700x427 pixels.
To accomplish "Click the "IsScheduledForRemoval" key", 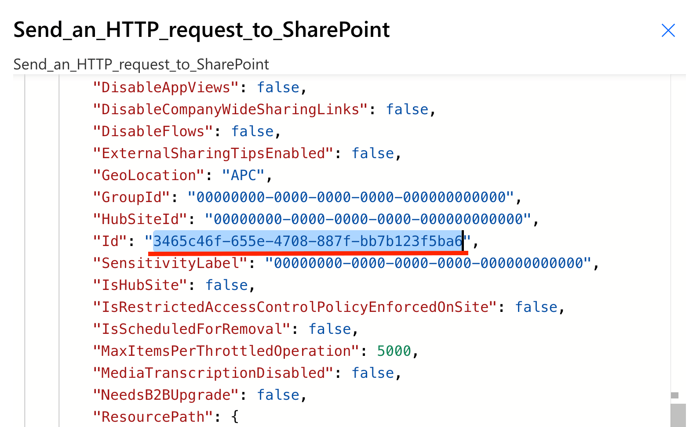I will coord(192,329).
